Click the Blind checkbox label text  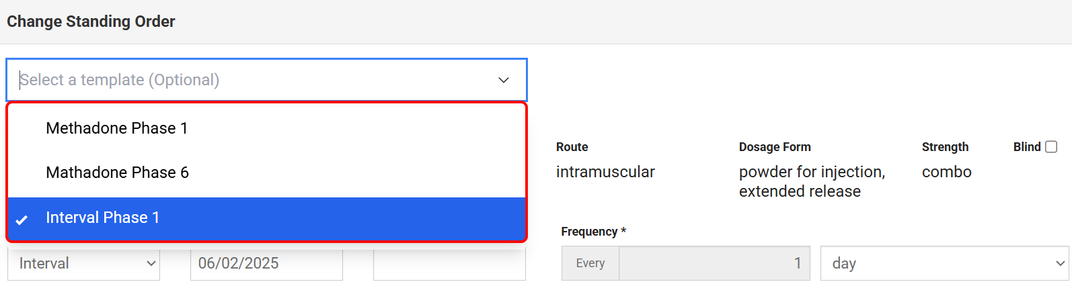tap(1026, 147)
